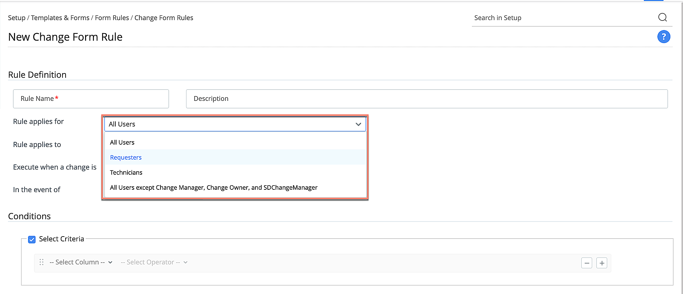Click Change Form Rules breadcrumb
This screenshot has width=683, height=294.
(x=164, y=18)
